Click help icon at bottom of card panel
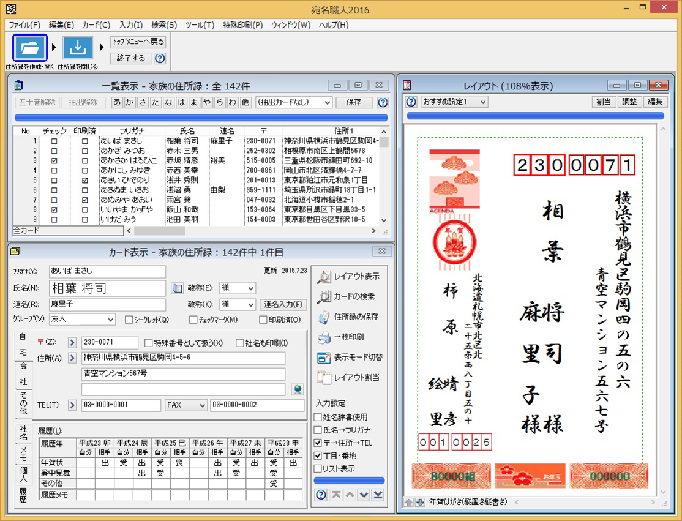 pos(321,495)
